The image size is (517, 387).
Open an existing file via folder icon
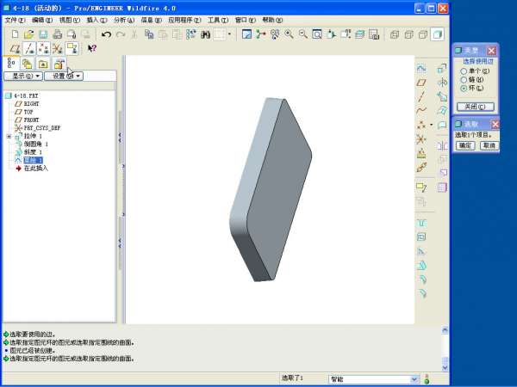click(x=29, y=34)
